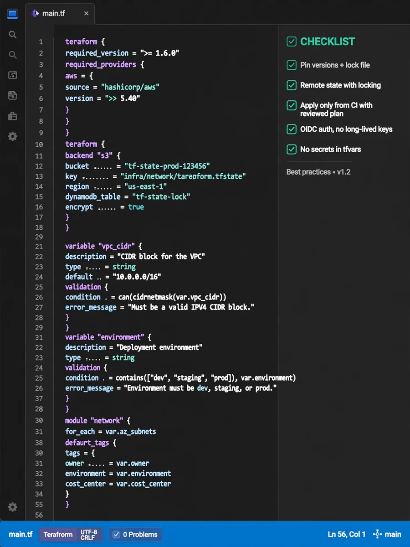Screen dimensions: 410x547
Task: Click the 'can(cidrnetmask(var.vpc_cidr))' condition
Action: click(172, 297)
